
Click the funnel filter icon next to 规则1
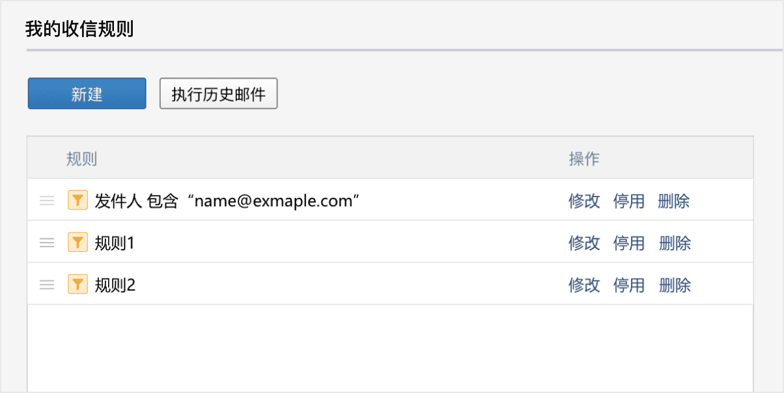77,242
